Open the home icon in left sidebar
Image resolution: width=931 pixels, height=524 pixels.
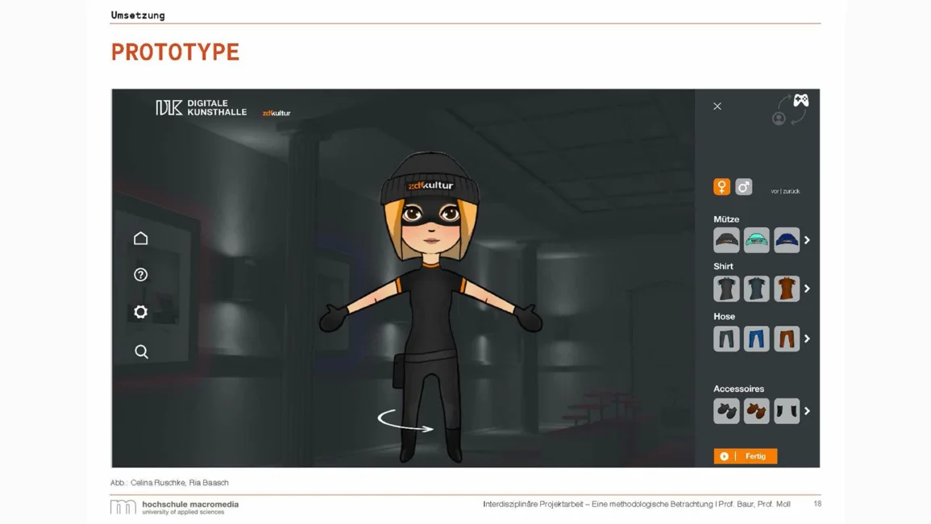(141, 239)
